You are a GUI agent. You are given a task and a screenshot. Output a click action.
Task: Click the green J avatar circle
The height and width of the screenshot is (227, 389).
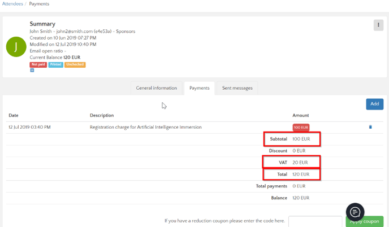(x=16, y=47)
